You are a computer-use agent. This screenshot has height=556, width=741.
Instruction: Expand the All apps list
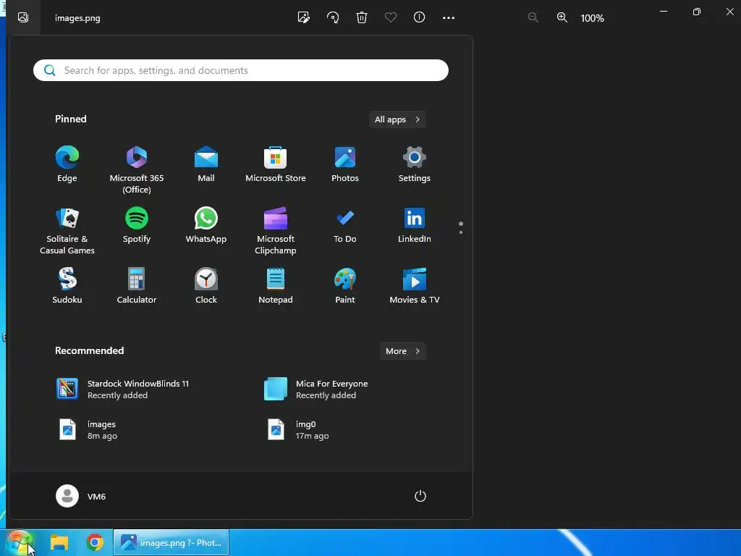[x=397, y=119]
